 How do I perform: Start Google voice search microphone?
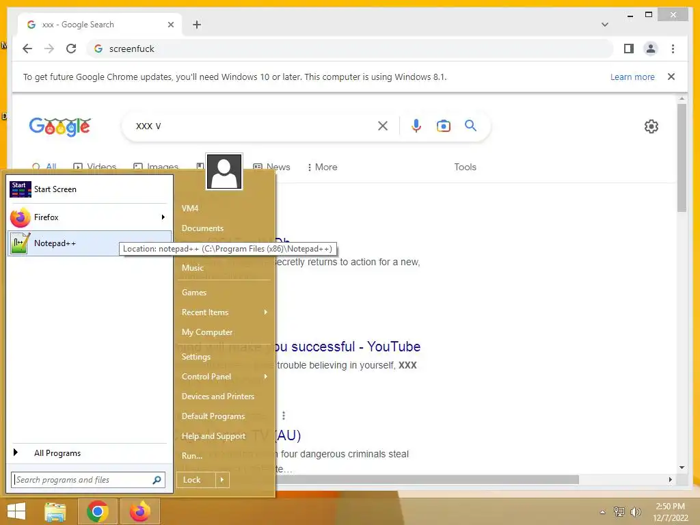click(x=416, y=126)
